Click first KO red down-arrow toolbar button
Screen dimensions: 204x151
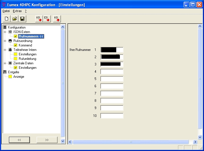(39, 19)
